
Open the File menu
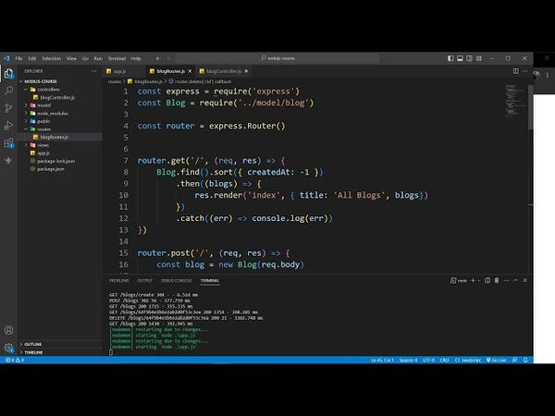coord(18,58)
